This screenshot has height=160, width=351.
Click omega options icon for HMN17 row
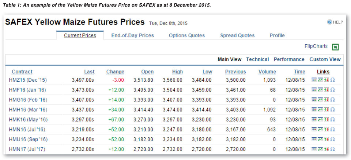pyautogui.click(x=332, y=149)
